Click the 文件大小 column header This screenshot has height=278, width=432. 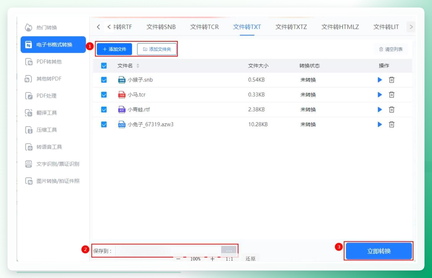tap(258, 66)
